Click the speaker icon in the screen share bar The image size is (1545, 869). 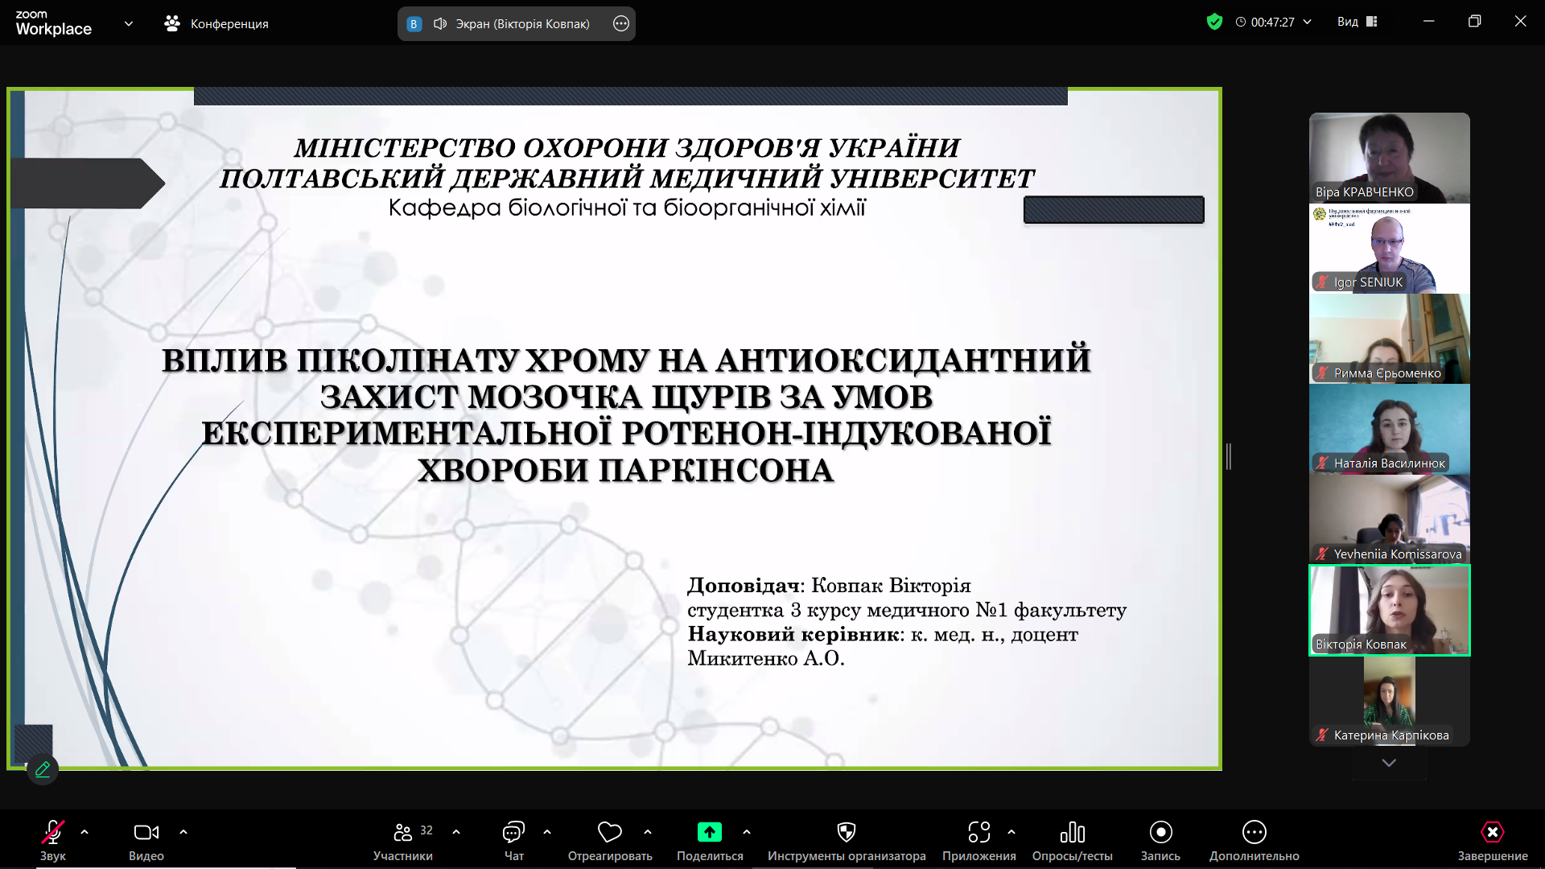pos(440,23)
